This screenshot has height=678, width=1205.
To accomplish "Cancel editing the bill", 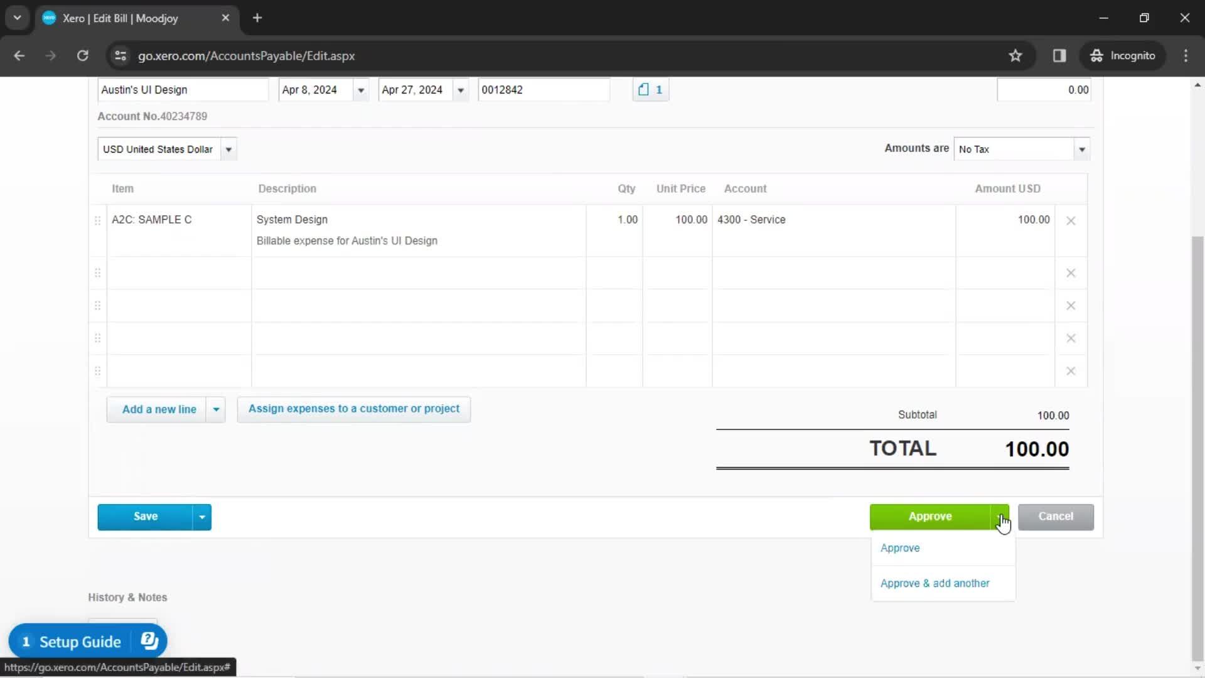I will click(x=1056, y=517).
